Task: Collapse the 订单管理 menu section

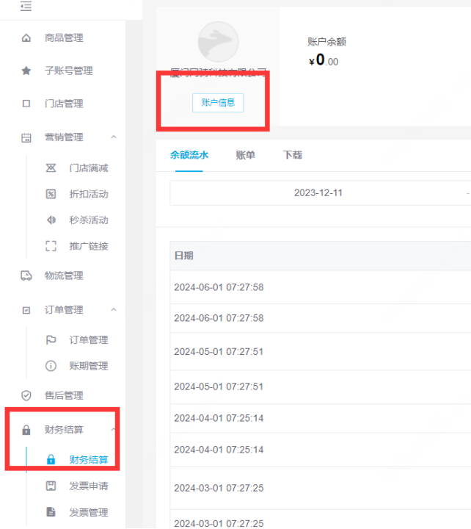Action: pyautogui.click(x=114, y=309)
